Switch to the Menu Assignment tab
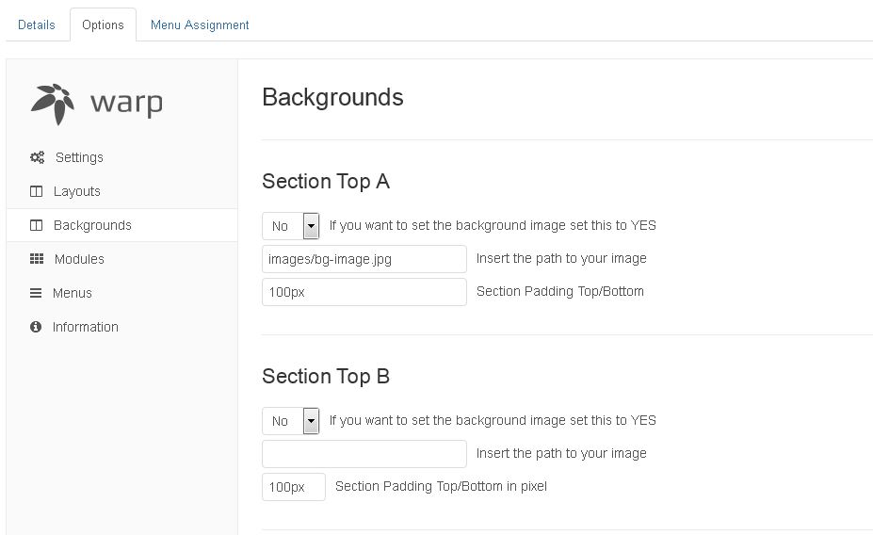 (200, 24)
